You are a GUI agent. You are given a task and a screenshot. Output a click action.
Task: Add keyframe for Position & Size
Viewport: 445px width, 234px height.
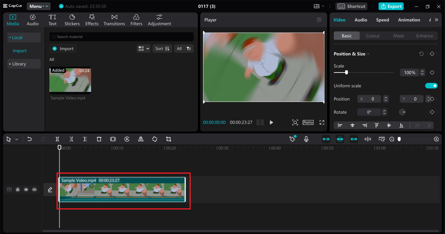[x=432, y=54]
